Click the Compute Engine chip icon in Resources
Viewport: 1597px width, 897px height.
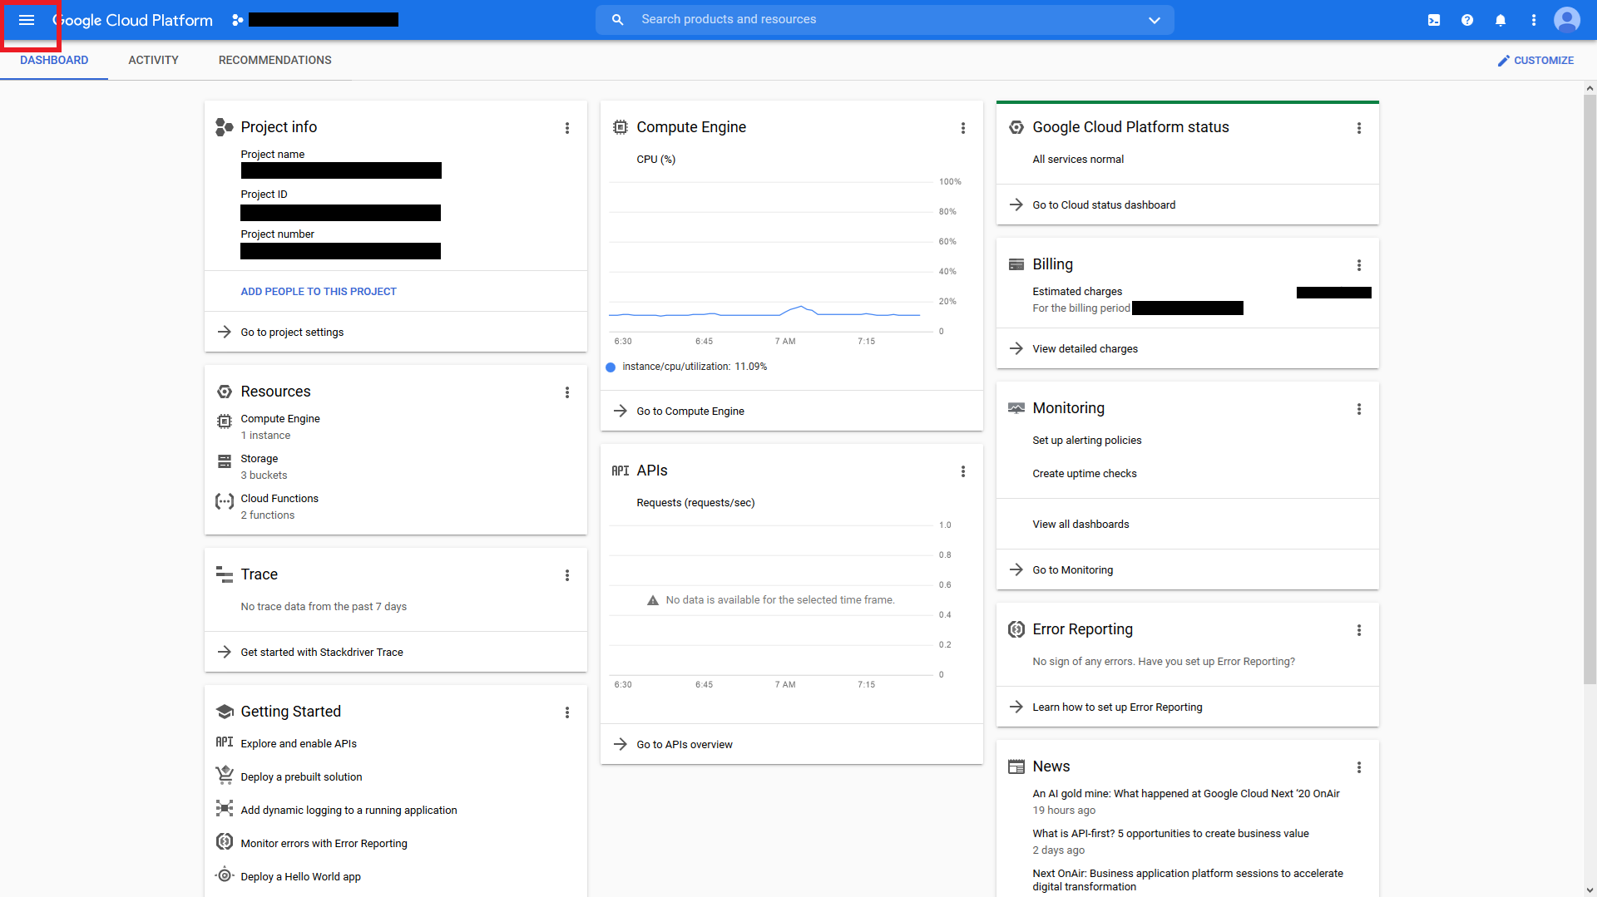pos(225,421)
